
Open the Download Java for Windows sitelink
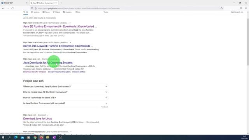[x=35, y=72]
